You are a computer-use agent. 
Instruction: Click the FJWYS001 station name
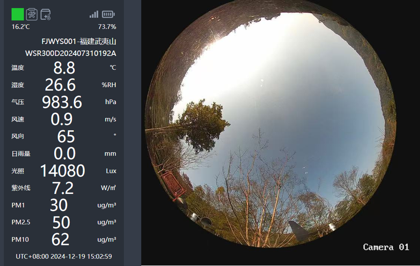click(x=79, y=42)
